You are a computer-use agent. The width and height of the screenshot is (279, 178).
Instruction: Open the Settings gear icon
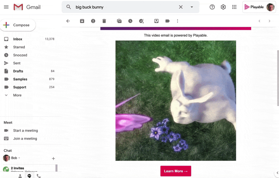(x=223, y=7)
